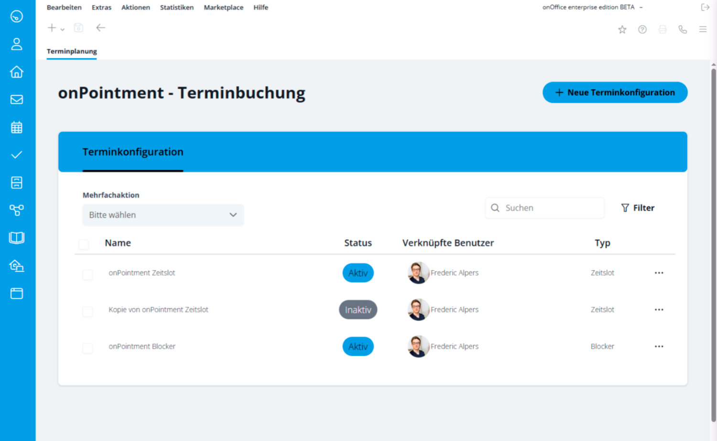Viewport: 717px width, 441px height.
Task: Click the vertical scrollbar on the right
Action: point(713,239)
